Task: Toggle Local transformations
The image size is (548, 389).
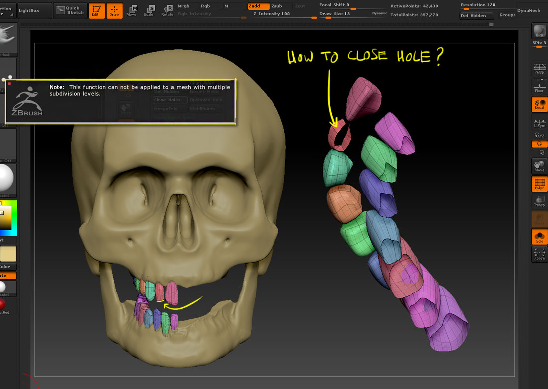Action: (x=539, y=104)
